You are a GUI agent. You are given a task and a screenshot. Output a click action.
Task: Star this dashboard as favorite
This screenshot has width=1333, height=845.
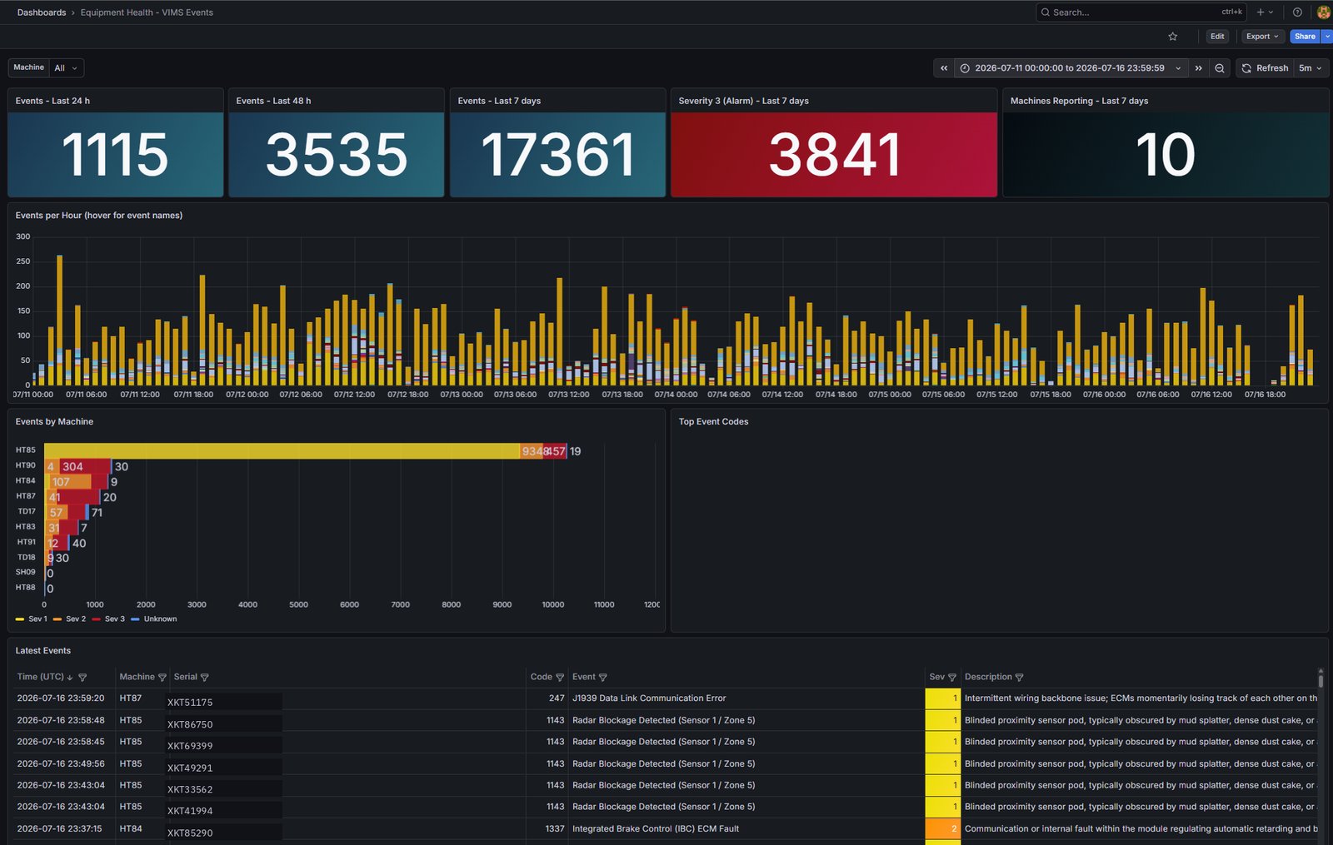tap(1173, 37)
